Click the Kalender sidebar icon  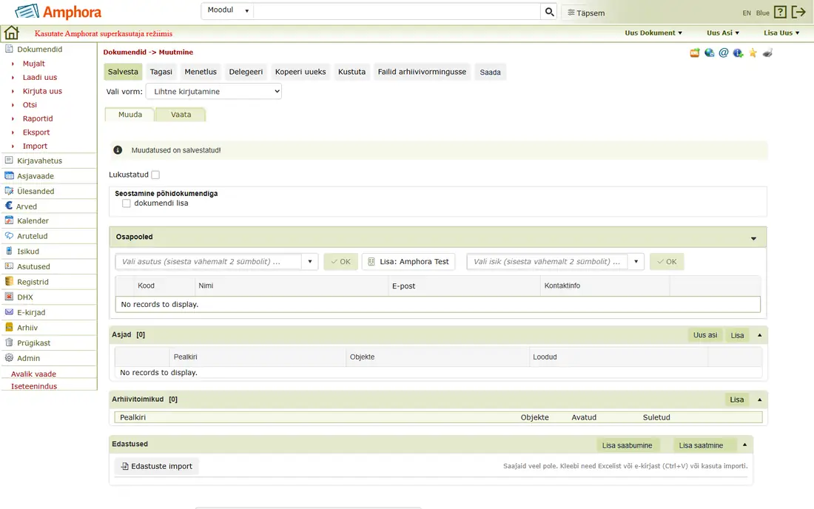click(x=9, y=220)
